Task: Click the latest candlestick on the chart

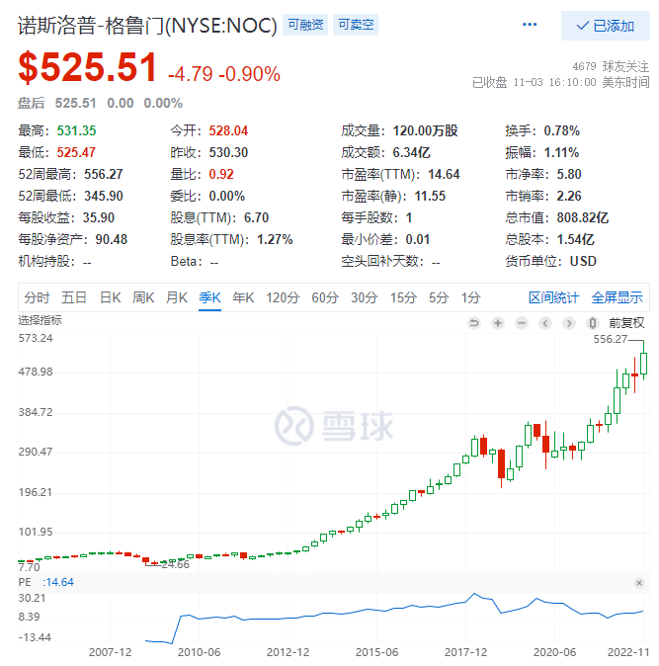Action: click(644, 361)
